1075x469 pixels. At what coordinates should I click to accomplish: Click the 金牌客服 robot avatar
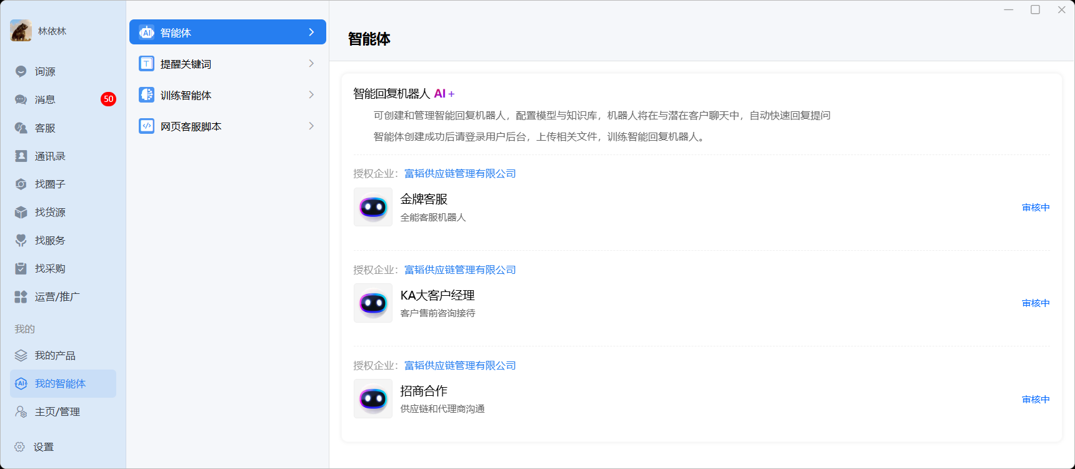(x=373, y=207)
